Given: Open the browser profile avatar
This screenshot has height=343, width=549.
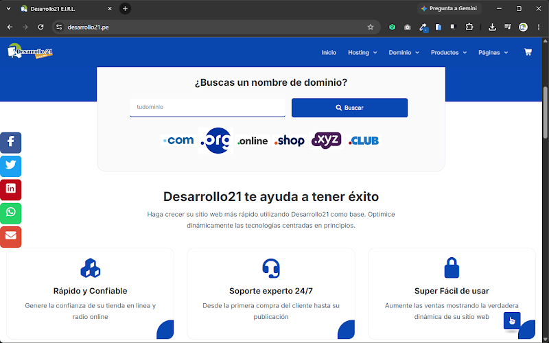Looking at the screenshot, I should point(523,27).
